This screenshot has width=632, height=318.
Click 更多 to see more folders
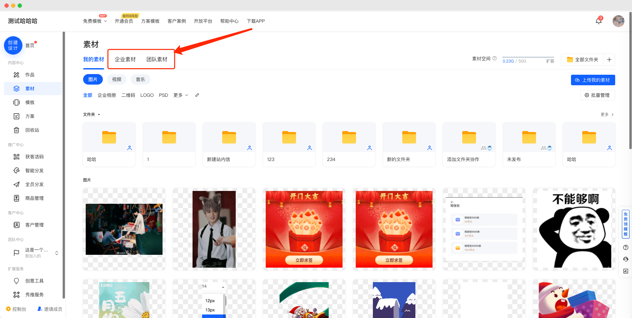click(607, 115)
